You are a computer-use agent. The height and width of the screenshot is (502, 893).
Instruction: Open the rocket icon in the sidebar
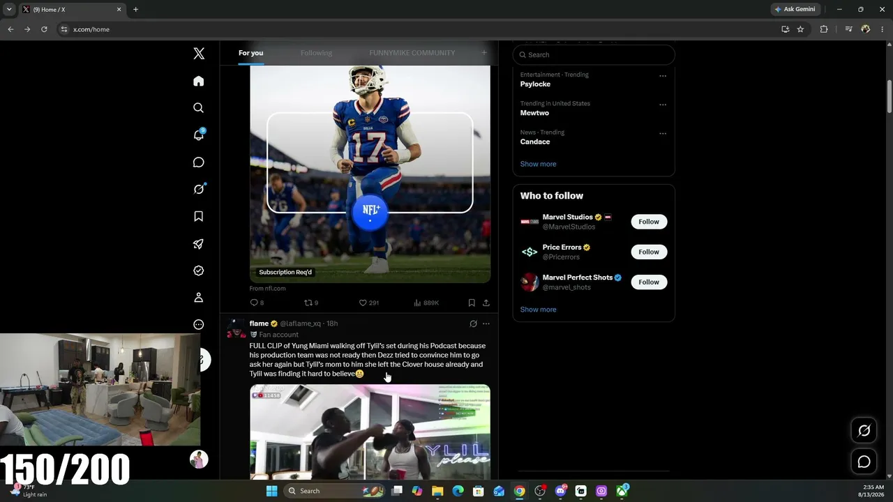pos(199,244)
